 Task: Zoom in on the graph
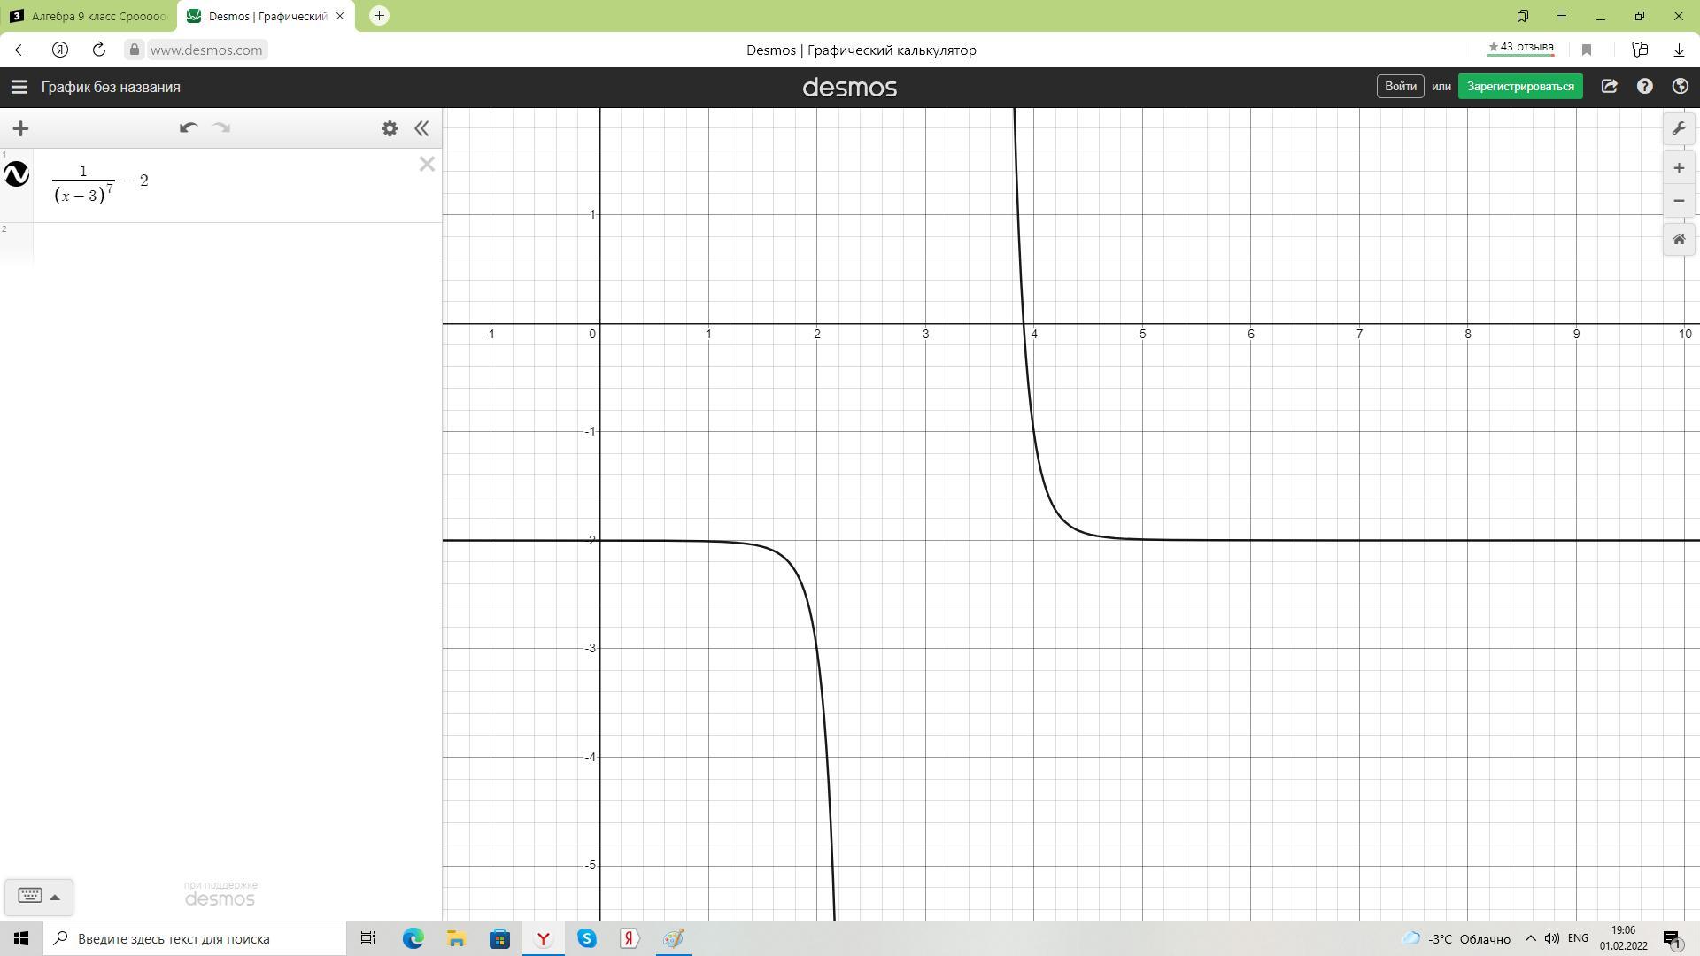tap(1678, 168)
